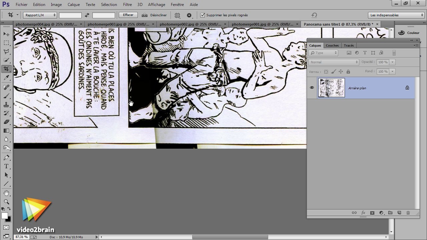
Task: Open the Opacité slider dropdown arrow
Action: pyautogui.click(x=393, y=62)
